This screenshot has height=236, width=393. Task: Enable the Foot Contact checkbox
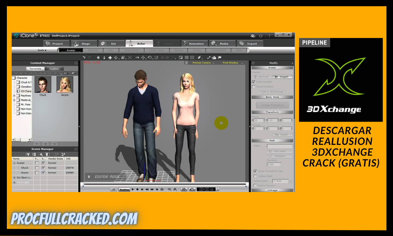[253, 82]
